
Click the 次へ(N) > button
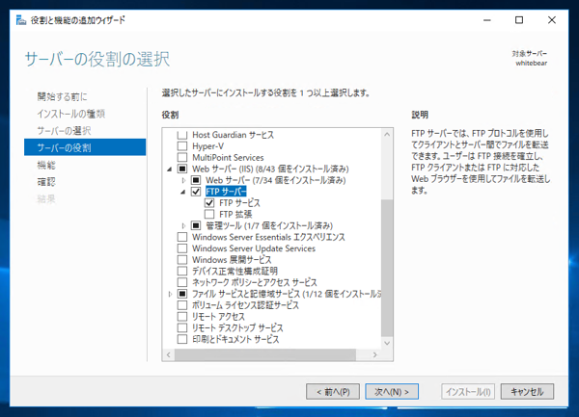(392, 392)
